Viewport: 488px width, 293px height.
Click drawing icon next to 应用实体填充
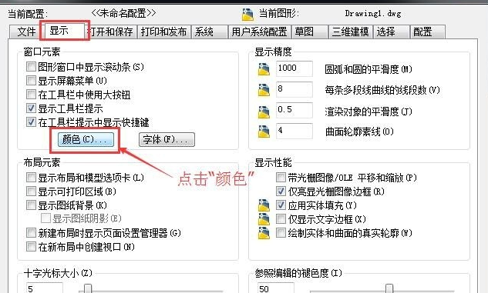[264, 205]
